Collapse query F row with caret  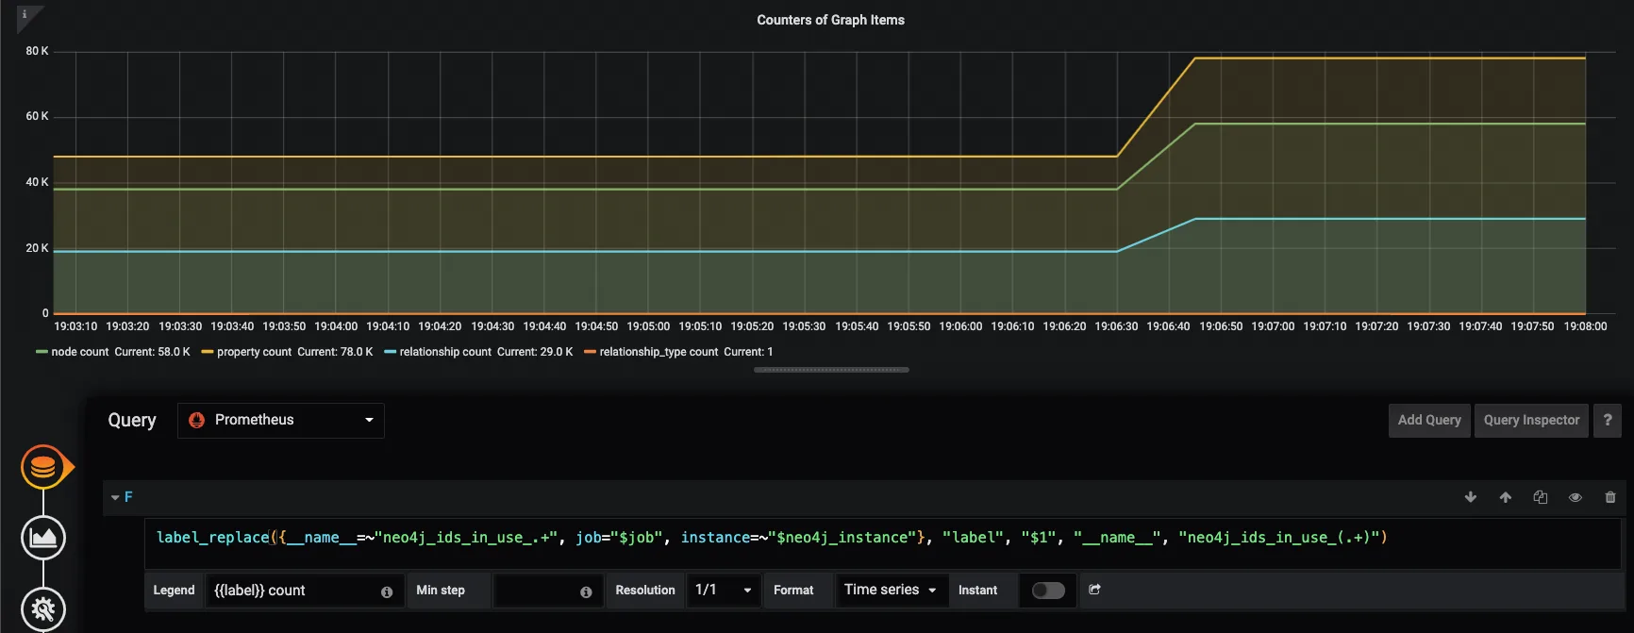tap(115, 497)
